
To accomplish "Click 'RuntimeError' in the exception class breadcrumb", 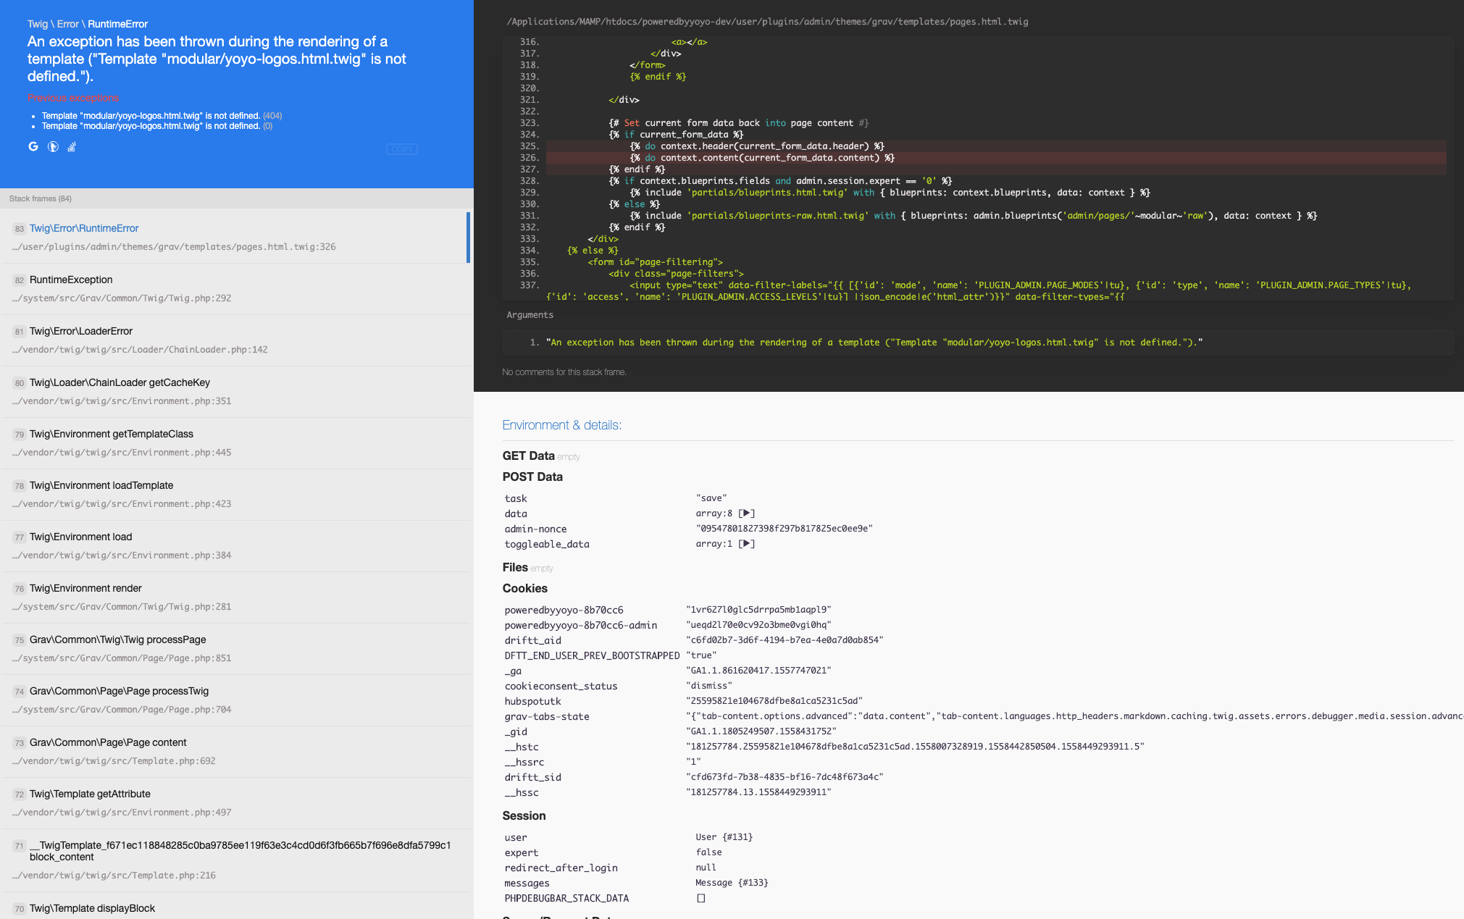I will [118, 24].
